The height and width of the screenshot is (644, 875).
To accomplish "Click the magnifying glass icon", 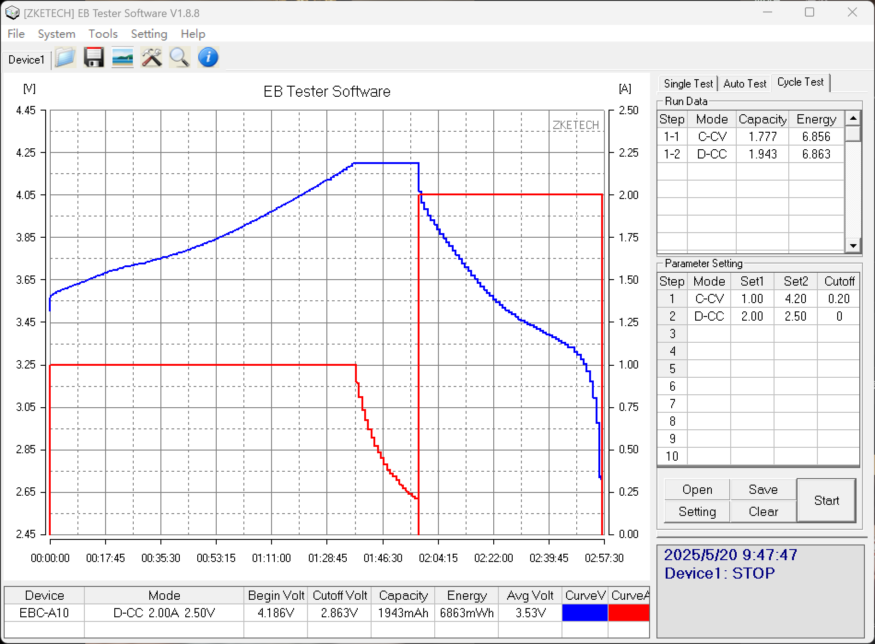I will click(179, 58).
